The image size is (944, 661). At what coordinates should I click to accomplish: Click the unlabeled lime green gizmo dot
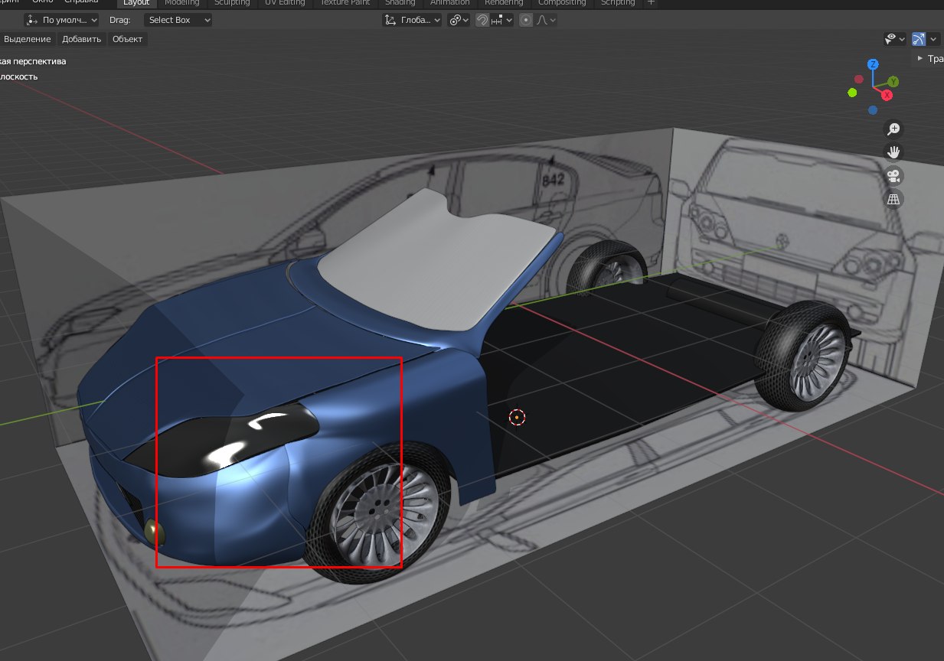[852, 93]
